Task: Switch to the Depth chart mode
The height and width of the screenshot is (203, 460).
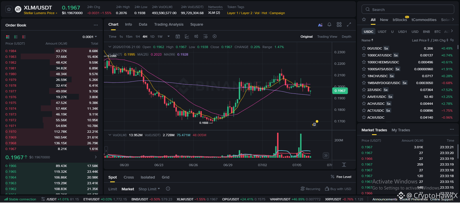Action: pyautogui.click(x=346, y=37)
